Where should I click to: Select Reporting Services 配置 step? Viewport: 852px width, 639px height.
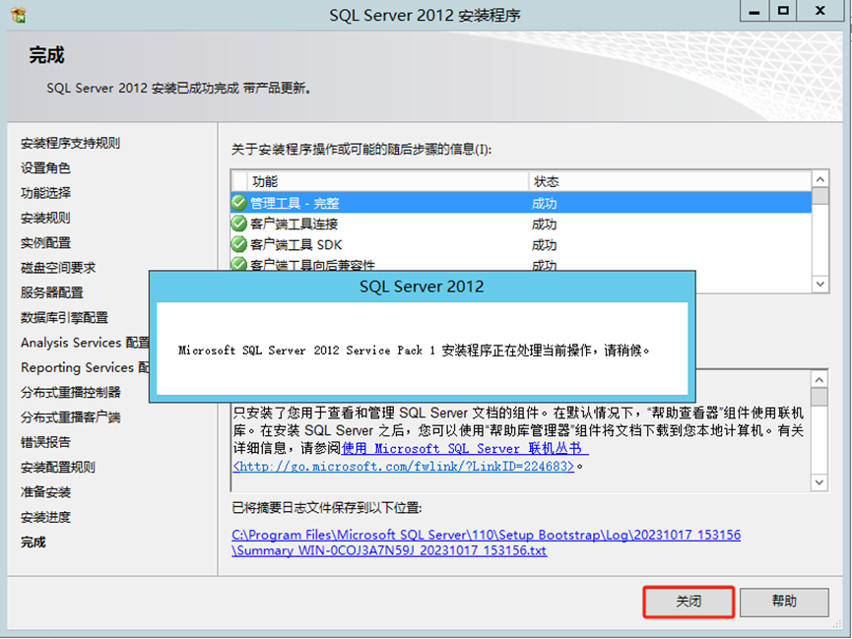(x=86, y=368)
